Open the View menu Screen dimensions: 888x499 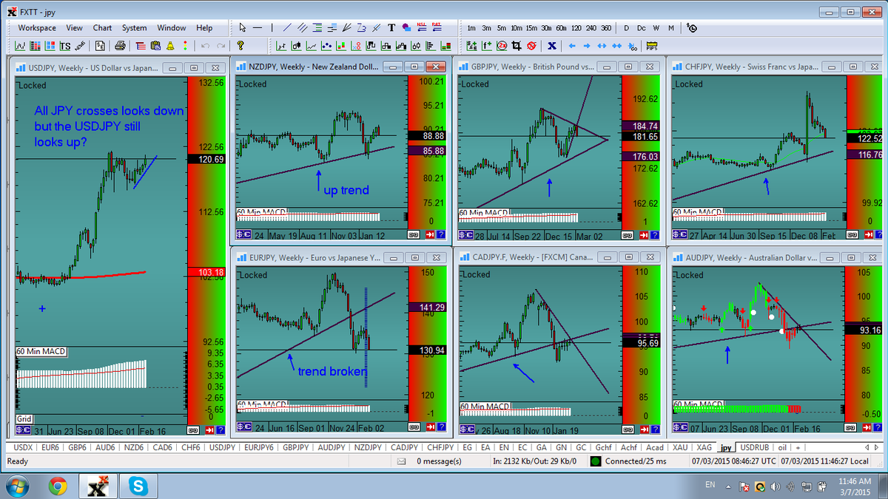(74, 28)
